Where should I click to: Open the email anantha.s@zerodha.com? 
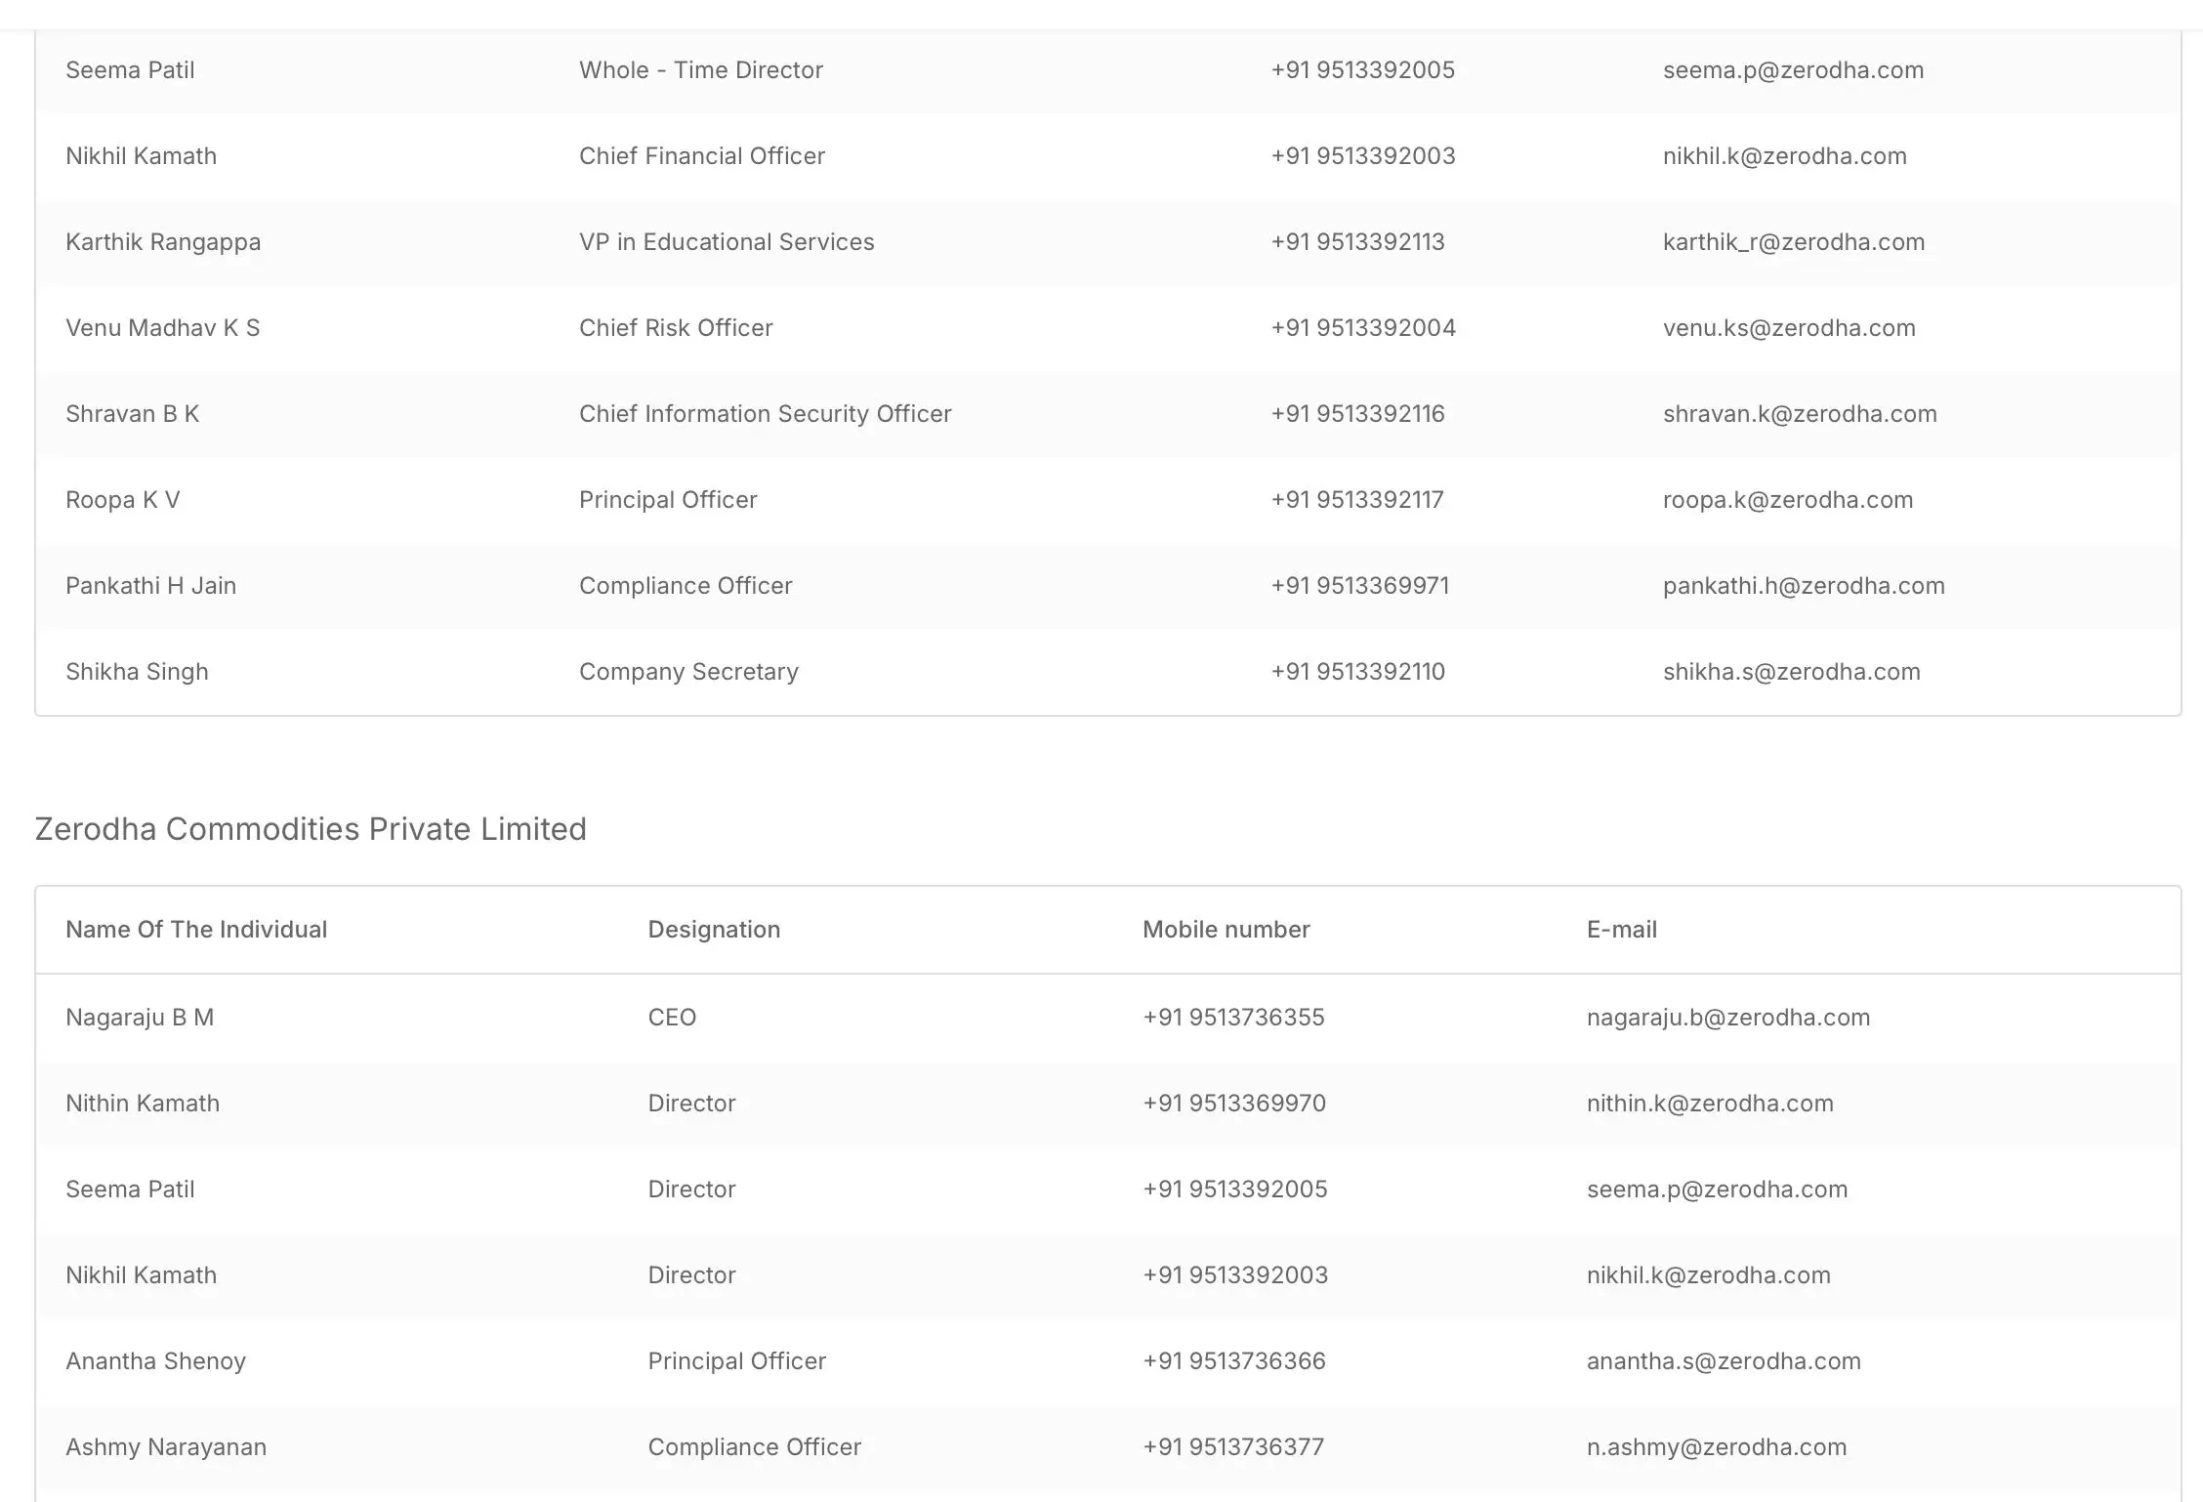pos(1724,1361)
